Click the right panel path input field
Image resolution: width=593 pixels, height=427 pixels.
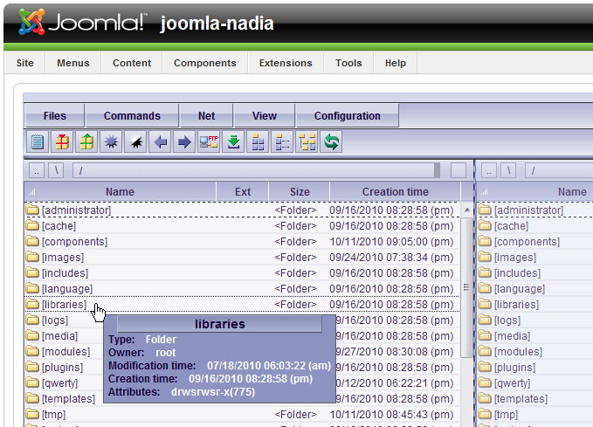tap(559, 171)
